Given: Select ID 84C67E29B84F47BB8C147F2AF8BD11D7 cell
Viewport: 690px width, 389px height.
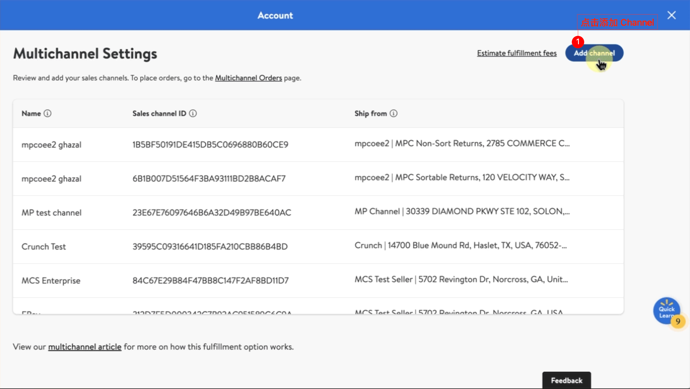Looking at the screenshot, I should [211, 281].
